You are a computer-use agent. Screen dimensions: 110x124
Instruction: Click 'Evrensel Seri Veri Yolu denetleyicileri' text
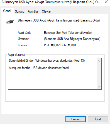[x=68, y=33]
